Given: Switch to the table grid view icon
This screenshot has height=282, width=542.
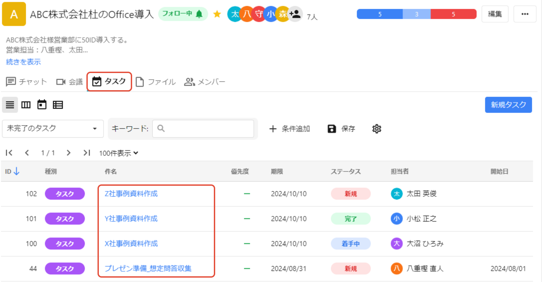Looking at the screenshot, I should (x=58, y=105).
